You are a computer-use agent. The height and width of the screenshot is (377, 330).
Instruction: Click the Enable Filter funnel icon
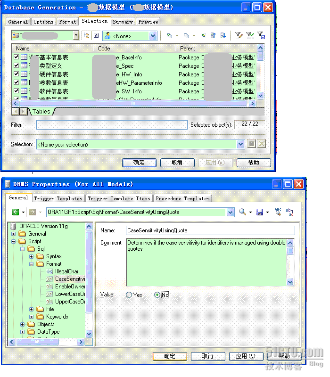pos(250,36)
